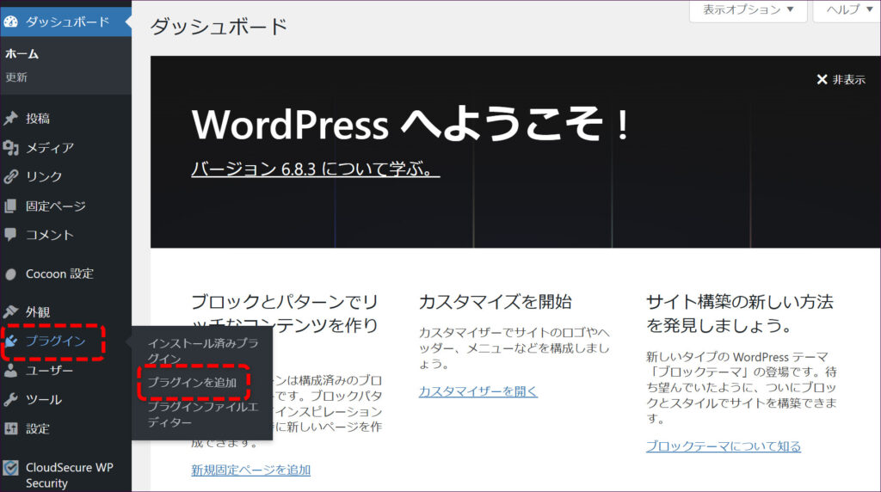Click the Appearance (外観) paintbrush icon
Viewport: 881px width, 492px height.
tap(11, 312)
